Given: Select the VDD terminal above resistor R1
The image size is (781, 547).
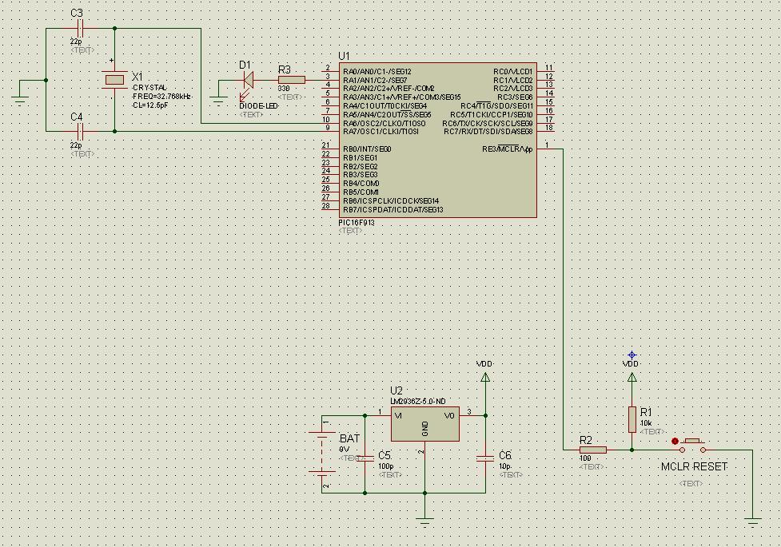Looking at the screenshot, I should pyautogui.click(x=632, y=376).
